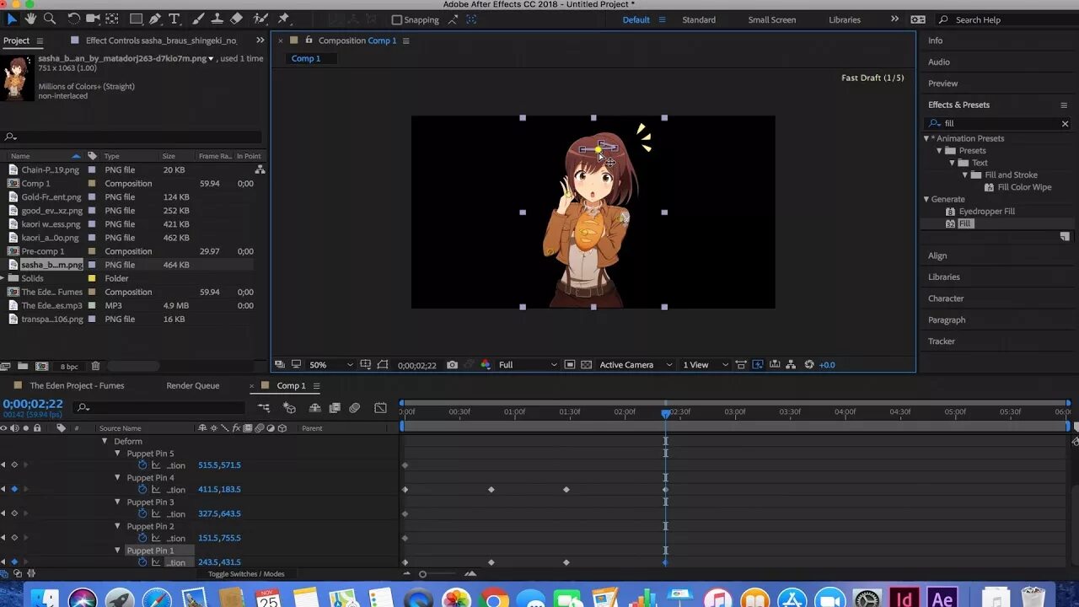Switch to the Libraries workspace
Viewport: 1079px width, 607px height.
pyautogui.click(x=845, y=19)
